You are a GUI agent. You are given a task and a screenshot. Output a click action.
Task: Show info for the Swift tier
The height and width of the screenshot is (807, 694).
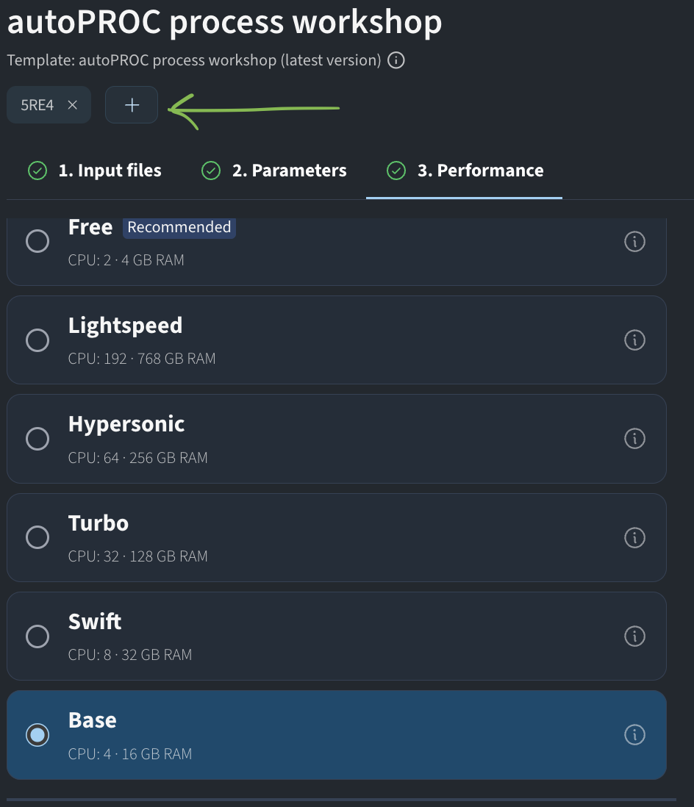pos(634,636)
